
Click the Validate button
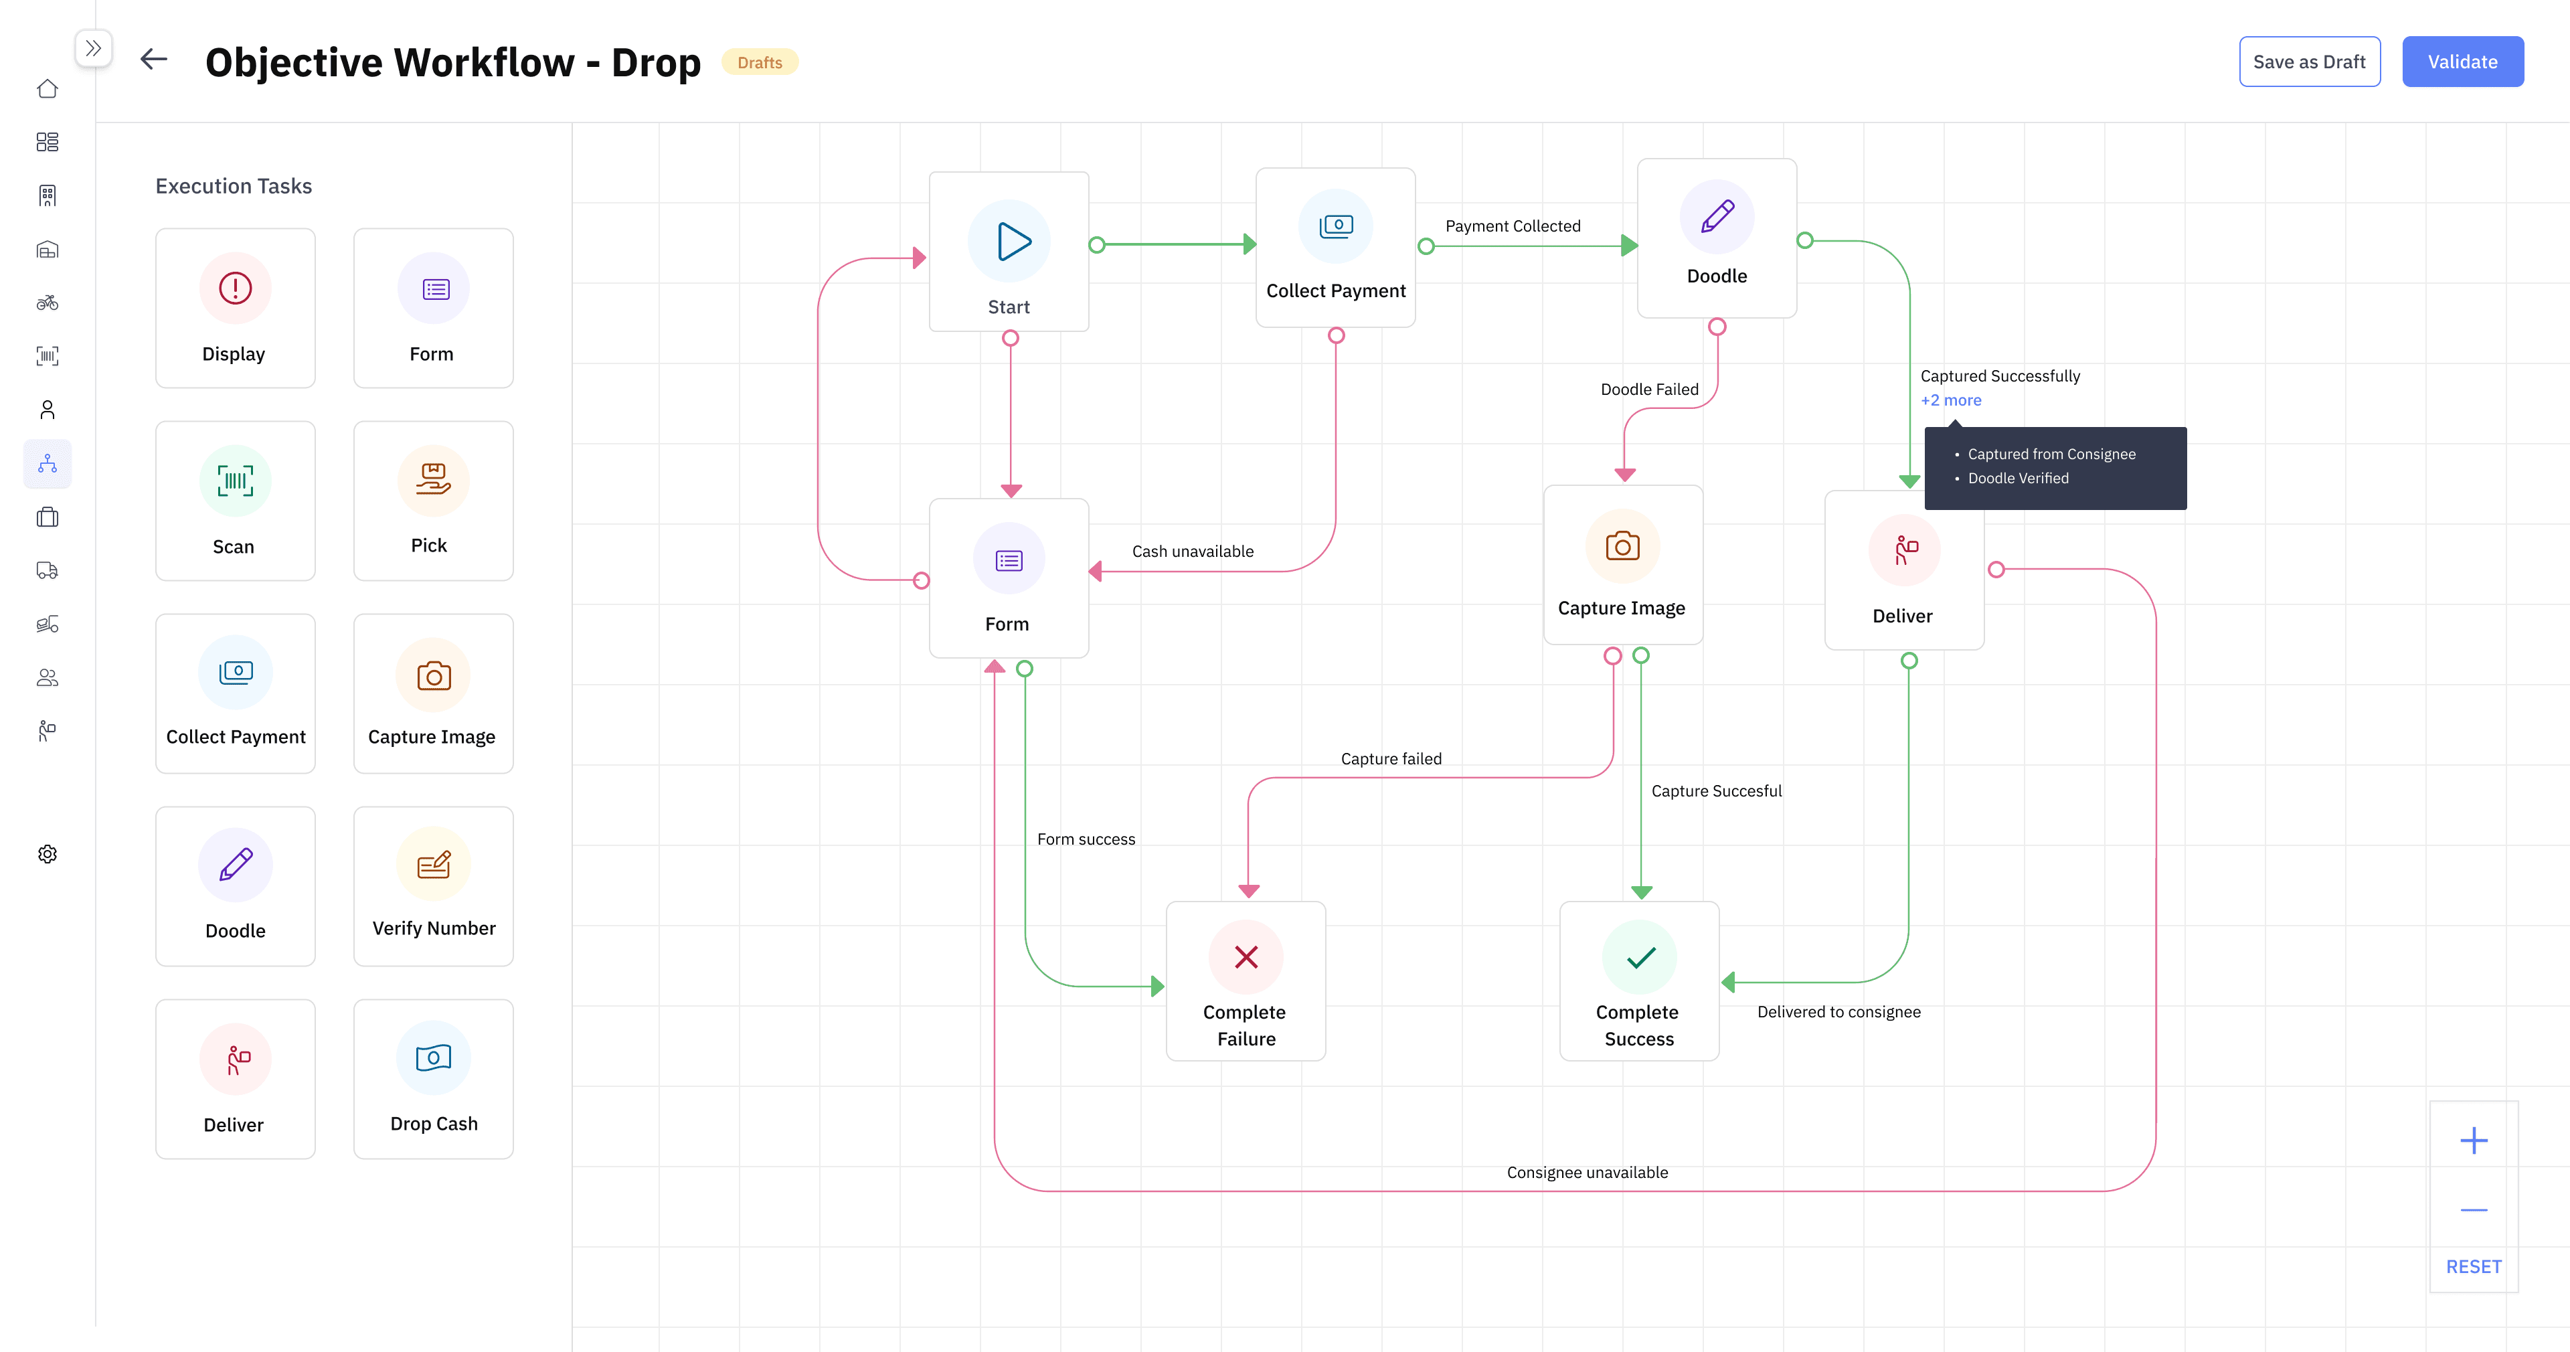pyautogui.click(x=2462, y=62)
